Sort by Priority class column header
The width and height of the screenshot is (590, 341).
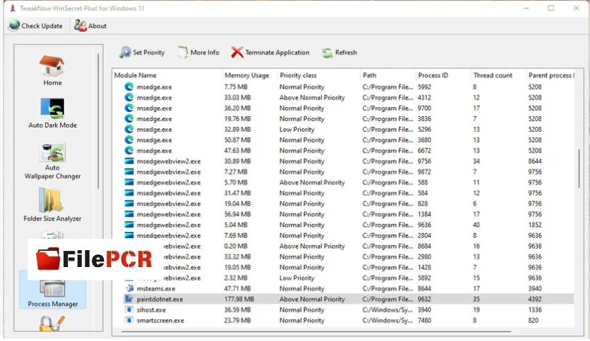pyautogui.click(x=298, y=75)
